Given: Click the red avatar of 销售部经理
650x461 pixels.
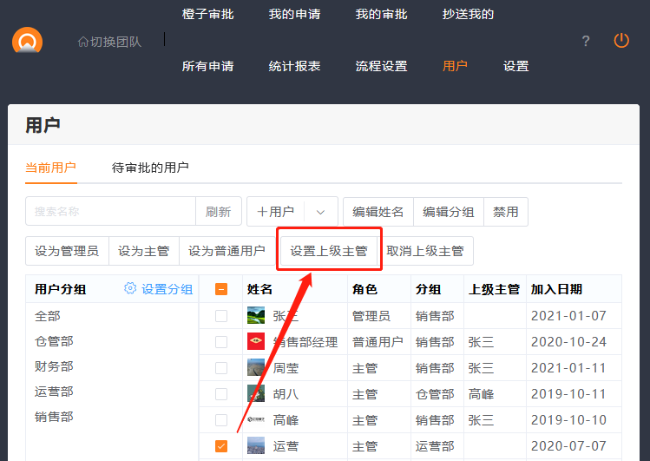Looking at the screenshot, I should [x=256, y=342].
